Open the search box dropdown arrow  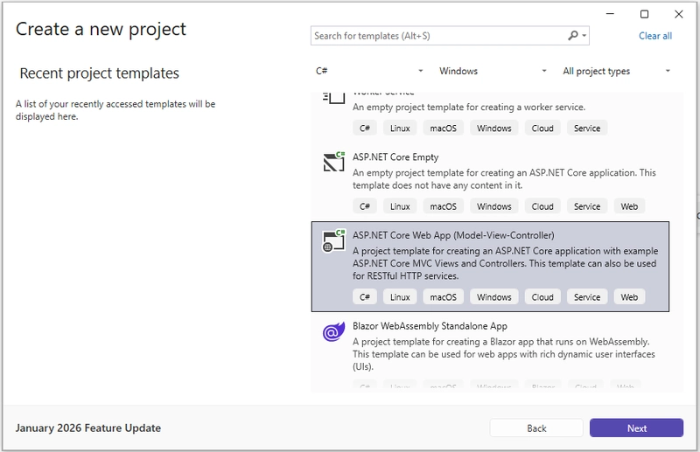pos(584,36)
